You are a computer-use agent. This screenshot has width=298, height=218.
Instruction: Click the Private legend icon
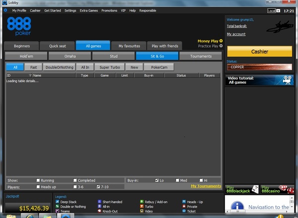[184, 206]
